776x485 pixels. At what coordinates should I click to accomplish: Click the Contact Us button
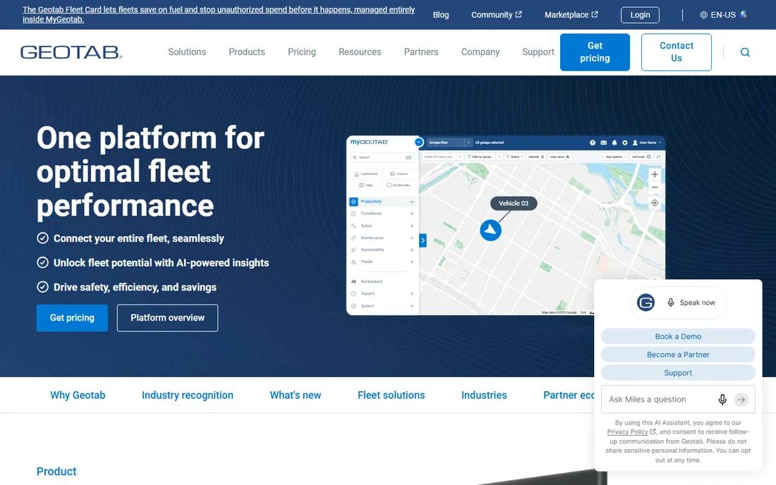tap(676, 52)
